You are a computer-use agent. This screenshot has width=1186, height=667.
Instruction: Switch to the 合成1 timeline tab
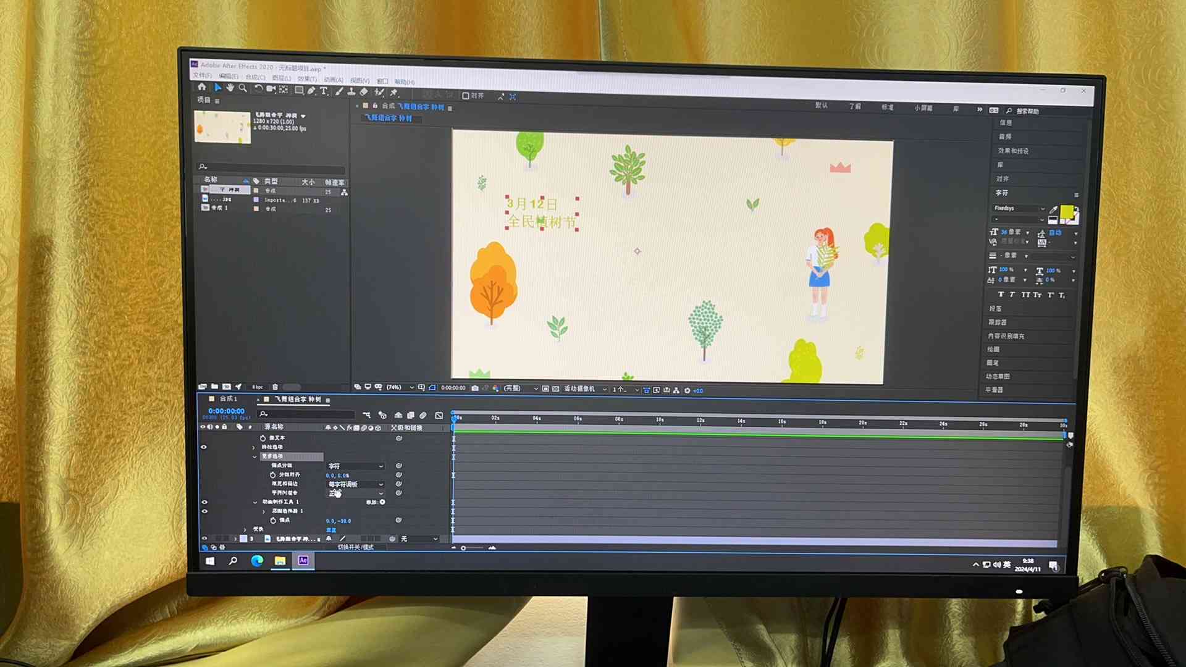(x=228, y=399)
